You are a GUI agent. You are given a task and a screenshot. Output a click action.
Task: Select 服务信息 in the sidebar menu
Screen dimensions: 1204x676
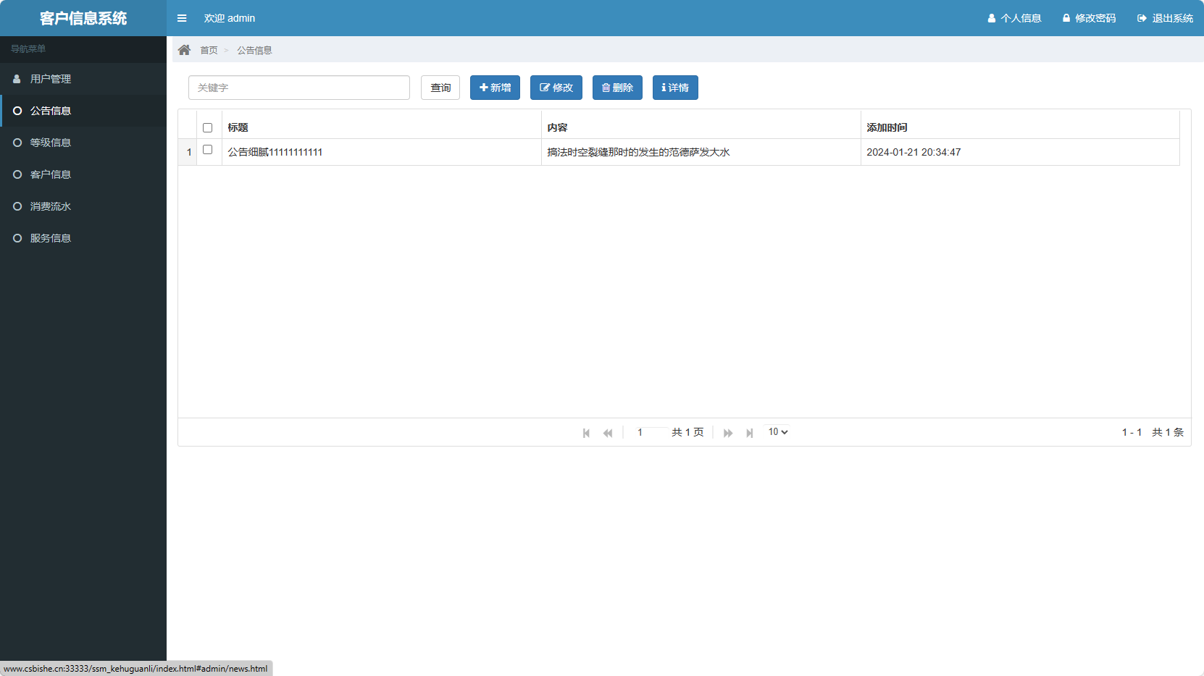[x=49, y=238]
